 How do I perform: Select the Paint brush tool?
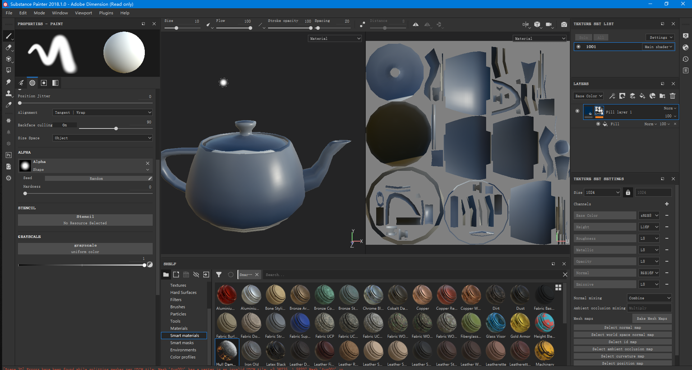click(9, 36)
